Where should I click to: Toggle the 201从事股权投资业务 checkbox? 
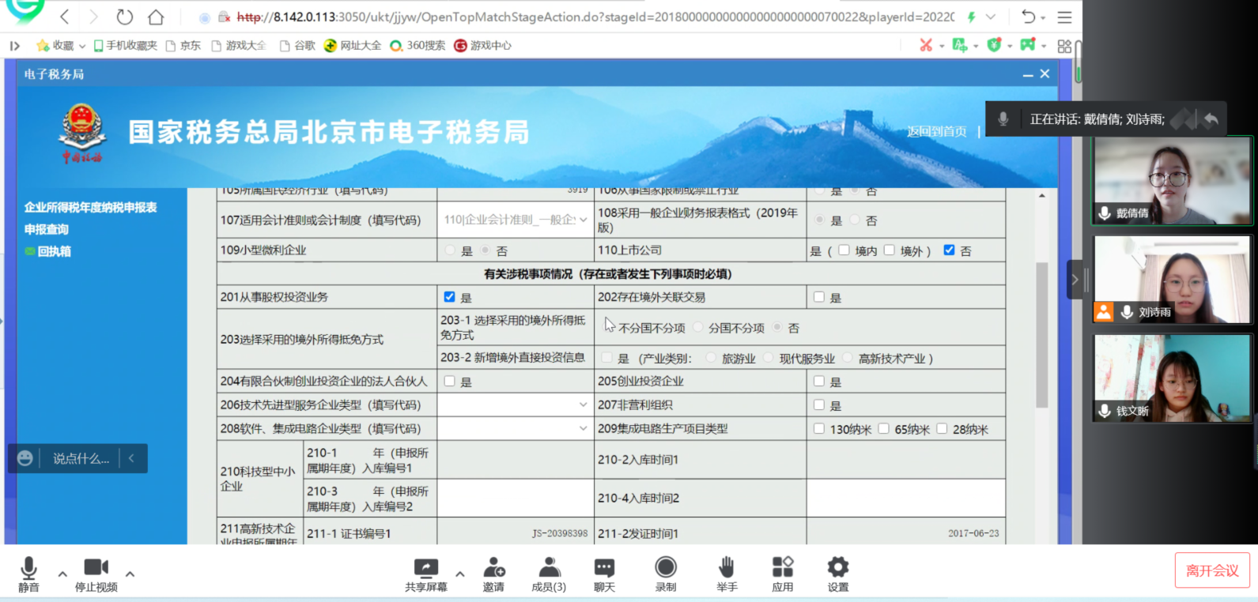click(449, 297)
